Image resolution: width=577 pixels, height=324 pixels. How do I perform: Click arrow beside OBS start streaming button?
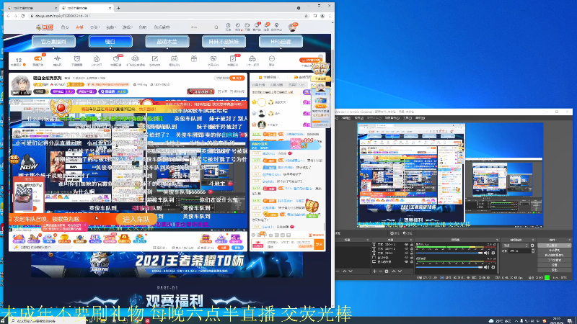[568, 246]
